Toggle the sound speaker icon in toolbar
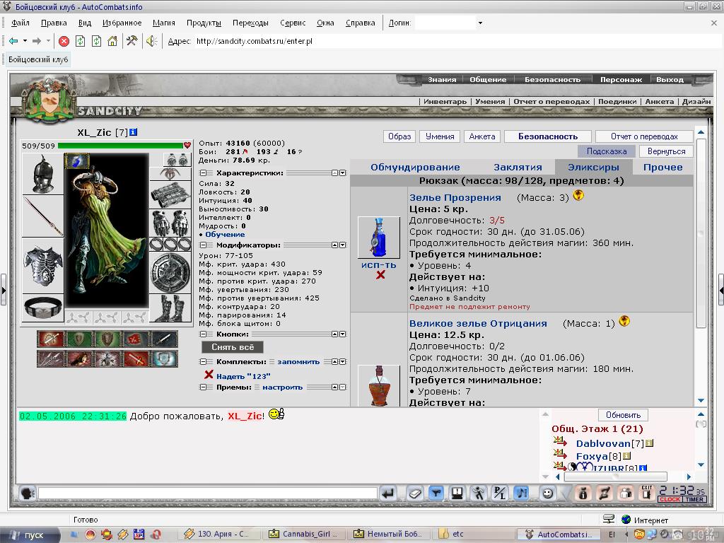Screen dimensions: 724x543 point(151,41)
